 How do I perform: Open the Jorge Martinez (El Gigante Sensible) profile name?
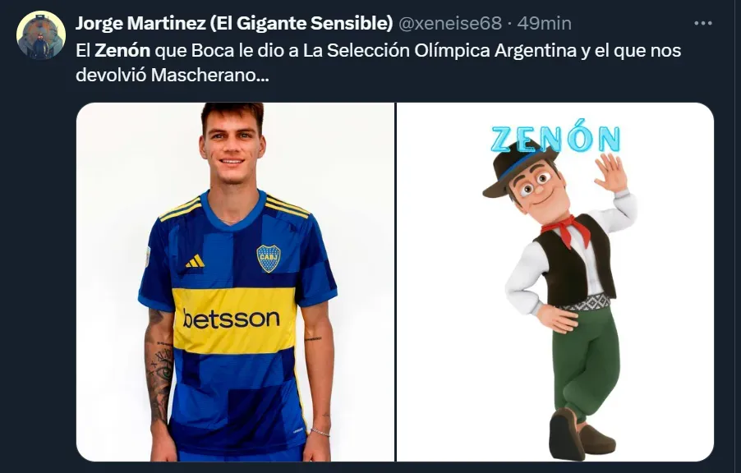(x=234, y=23)
